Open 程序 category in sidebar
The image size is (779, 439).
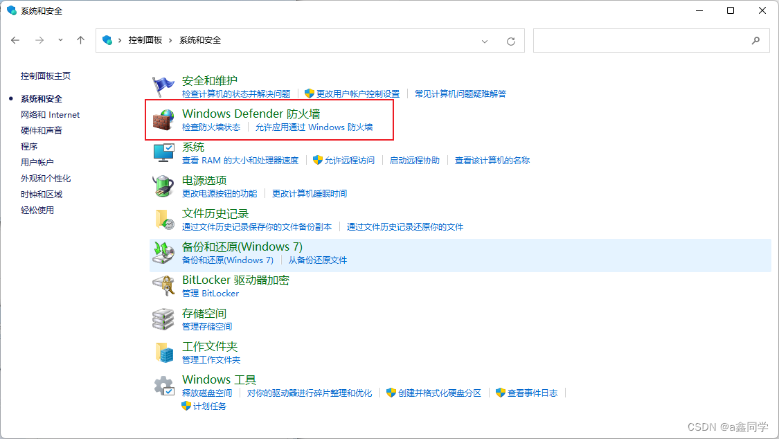[x=29, y=147]
